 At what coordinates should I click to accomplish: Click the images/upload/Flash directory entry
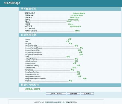point(33,52)
